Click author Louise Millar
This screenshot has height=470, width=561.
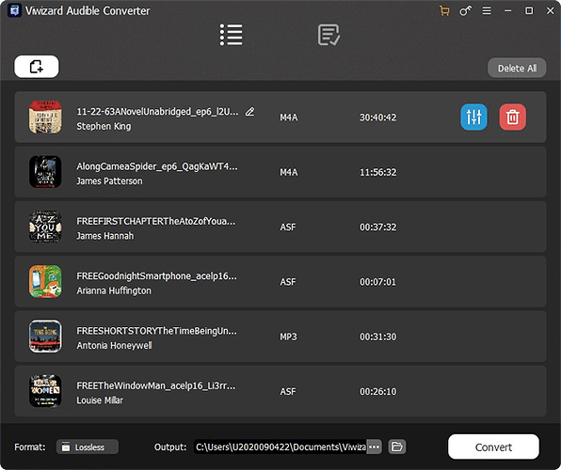100,400
